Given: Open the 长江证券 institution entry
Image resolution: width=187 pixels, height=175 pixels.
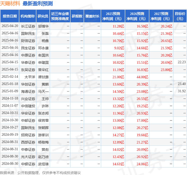Looking at the screenshot, I should [28, 26].
